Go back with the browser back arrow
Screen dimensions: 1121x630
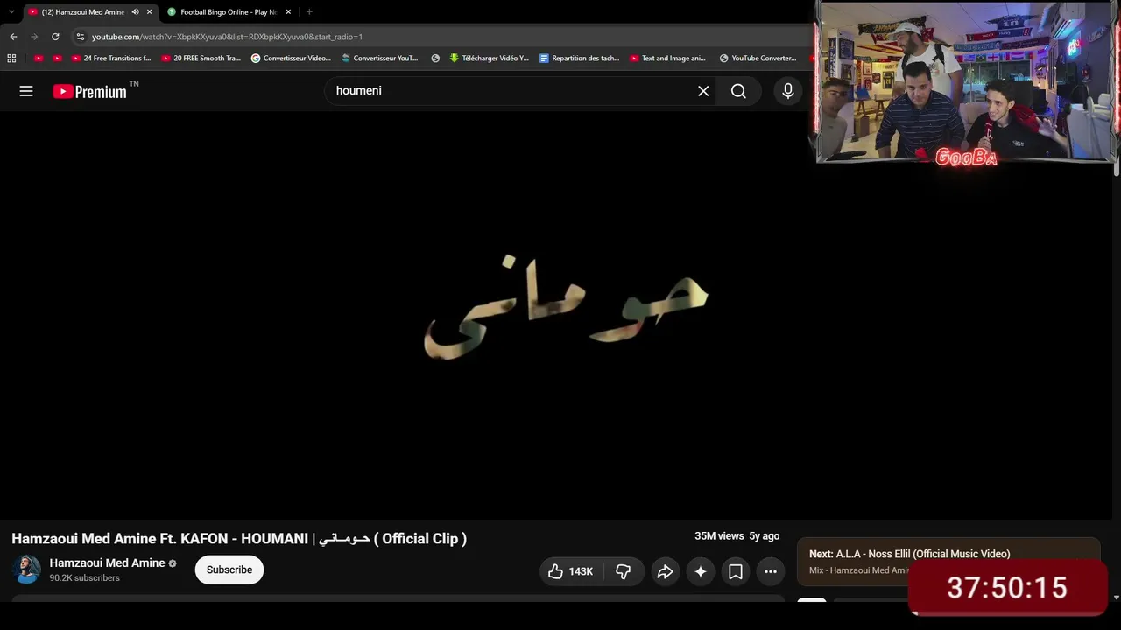pyautogui.click(x=13, y=37)
